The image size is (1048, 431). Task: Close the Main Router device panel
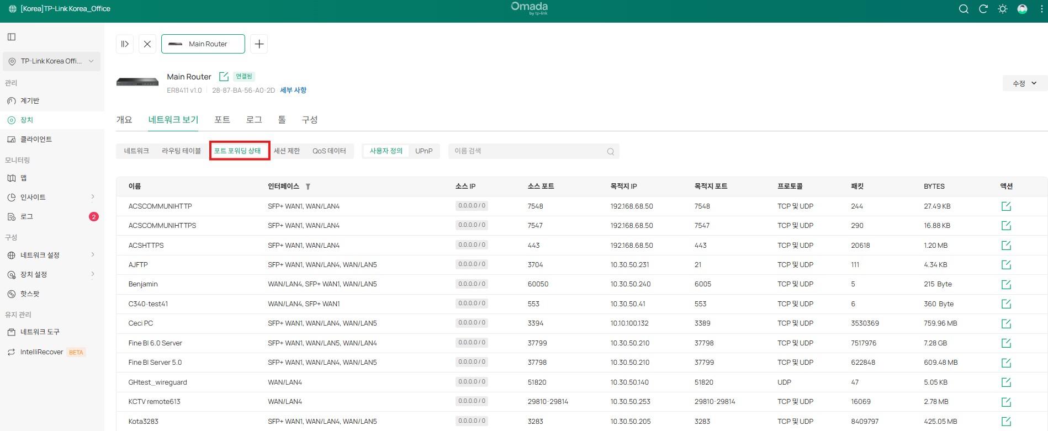pyautogui.click(x=147, y=44)
